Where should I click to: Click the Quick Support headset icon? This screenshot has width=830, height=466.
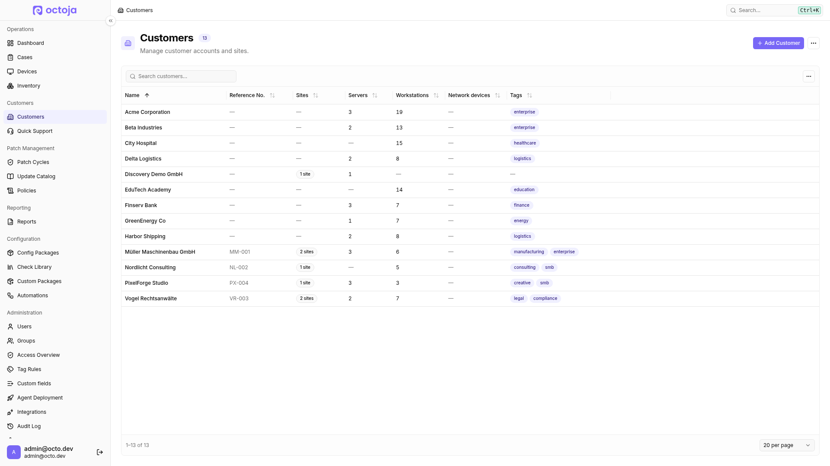10,131
